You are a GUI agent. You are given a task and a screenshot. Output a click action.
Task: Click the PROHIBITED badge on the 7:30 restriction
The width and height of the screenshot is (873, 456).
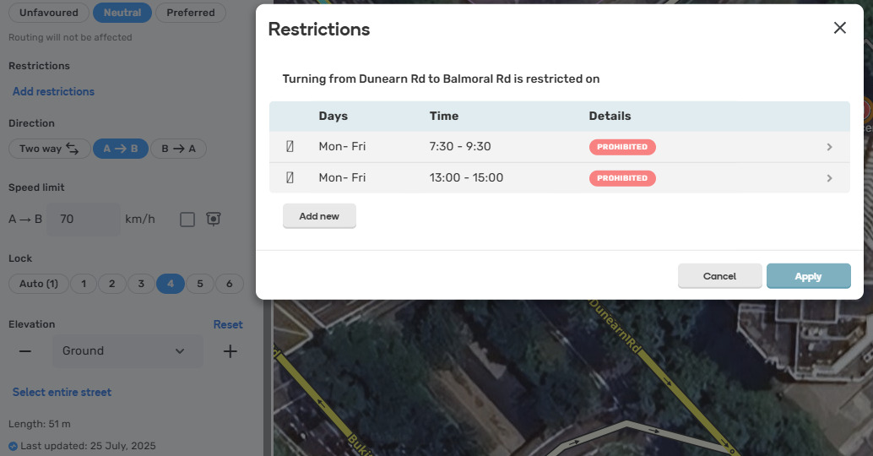pyautogui.click(x=622, y=147)
